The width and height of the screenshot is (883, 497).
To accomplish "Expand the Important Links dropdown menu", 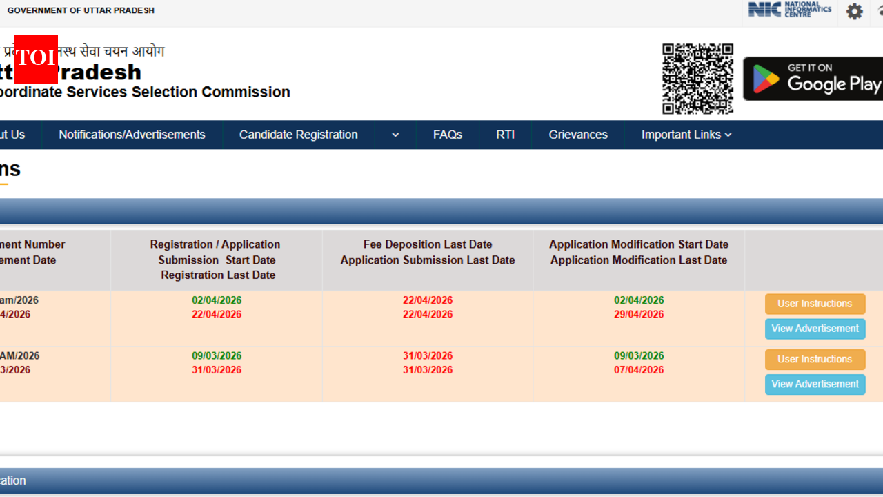I will 686,135.
